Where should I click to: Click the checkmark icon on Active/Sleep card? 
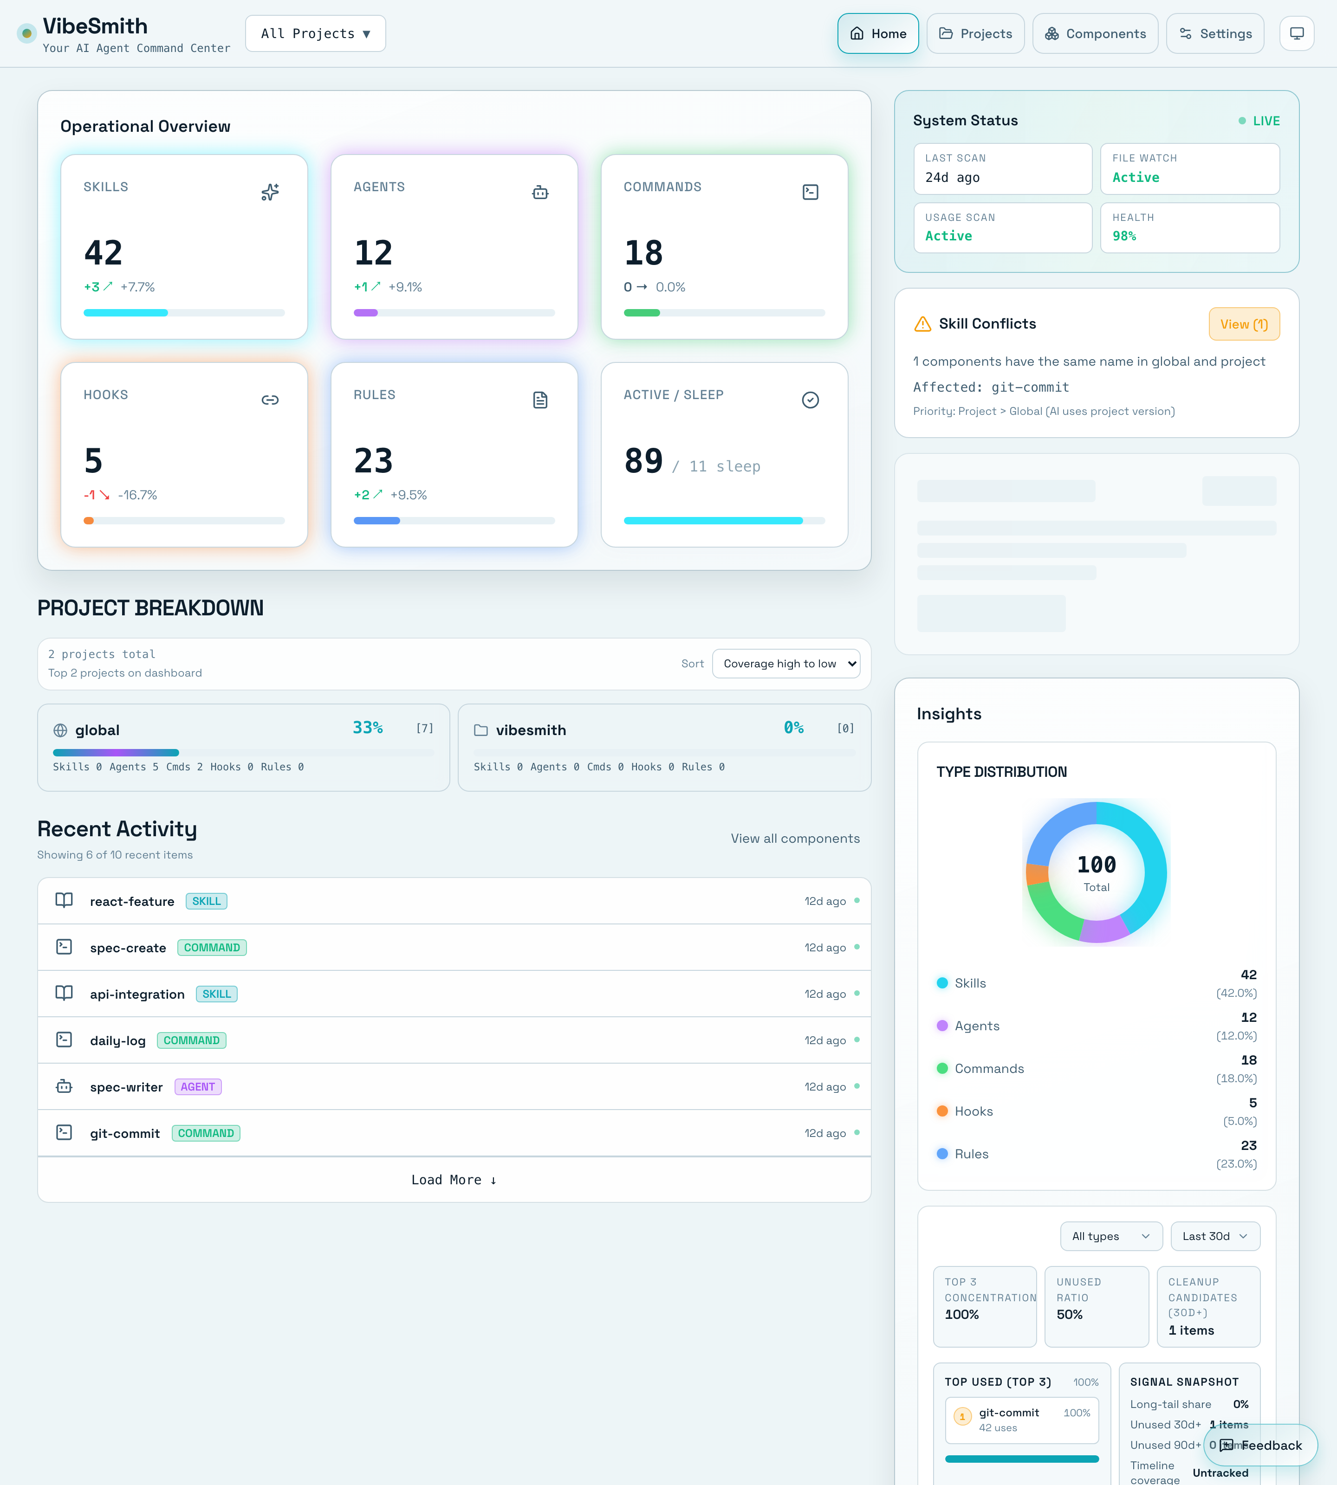(810, 400)
